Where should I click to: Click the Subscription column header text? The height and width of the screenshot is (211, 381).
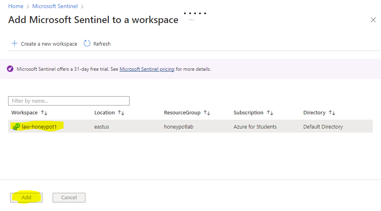pos(248,112)
